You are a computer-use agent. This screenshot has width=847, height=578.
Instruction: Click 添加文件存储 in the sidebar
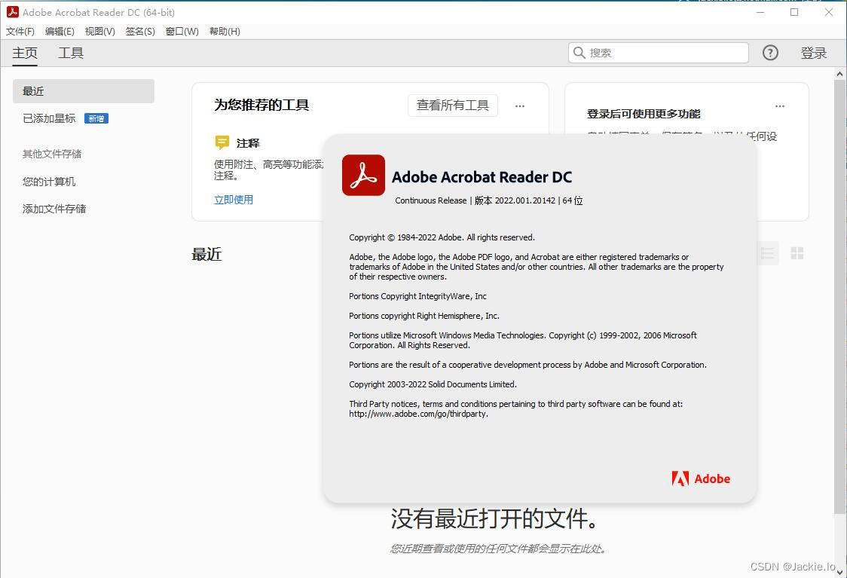(54, 209)
